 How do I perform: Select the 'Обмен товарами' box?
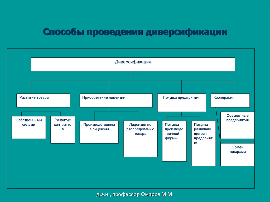[238, 155]
